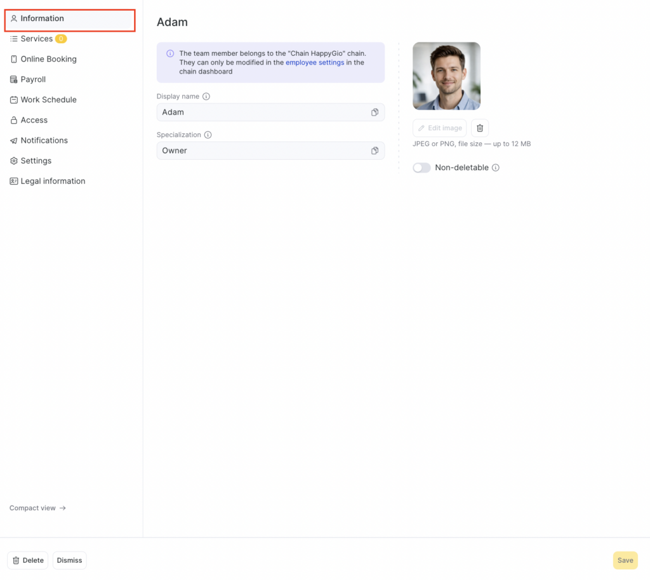Follow the employee settings link

315,63
